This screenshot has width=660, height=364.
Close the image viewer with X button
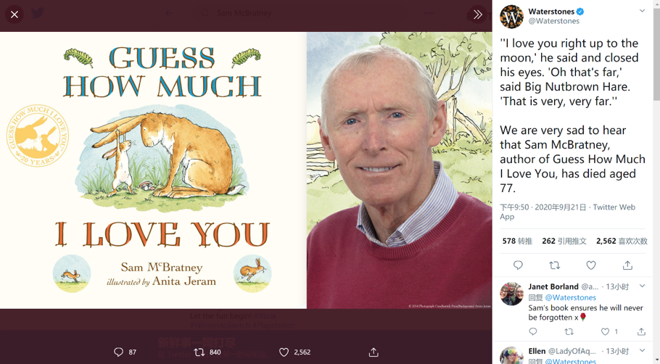[x=15, y=14]
